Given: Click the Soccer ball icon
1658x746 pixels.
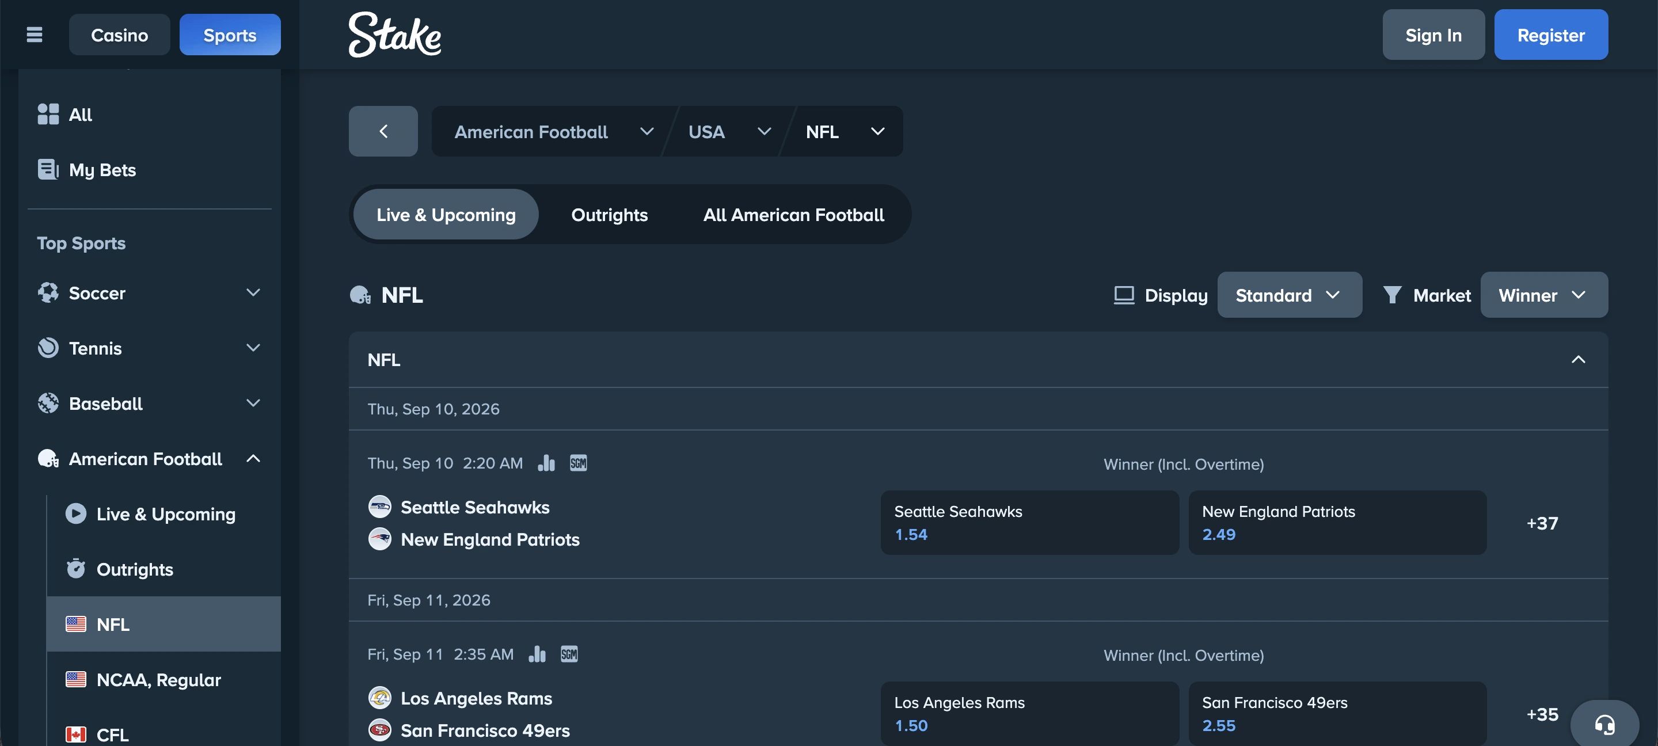Looking at the screenshot, I should [x=48, y=293].
